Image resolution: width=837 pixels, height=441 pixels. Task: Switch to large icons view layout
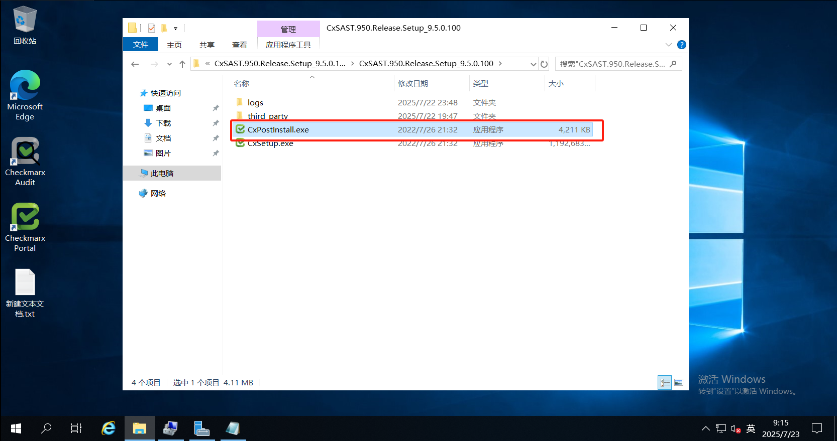coord(678,382)
